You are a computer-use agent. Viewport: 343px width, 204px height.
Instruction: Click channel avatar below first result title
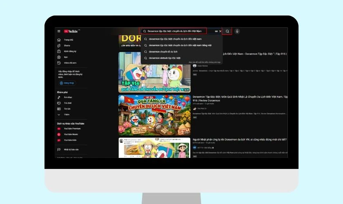pyautogui.click(x=194, y=66)
